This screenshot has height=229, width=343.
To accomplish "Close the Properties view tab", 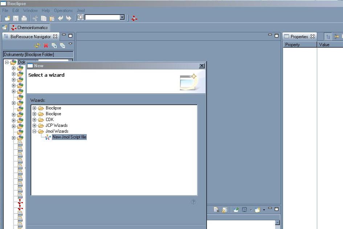I will (313, 36).
